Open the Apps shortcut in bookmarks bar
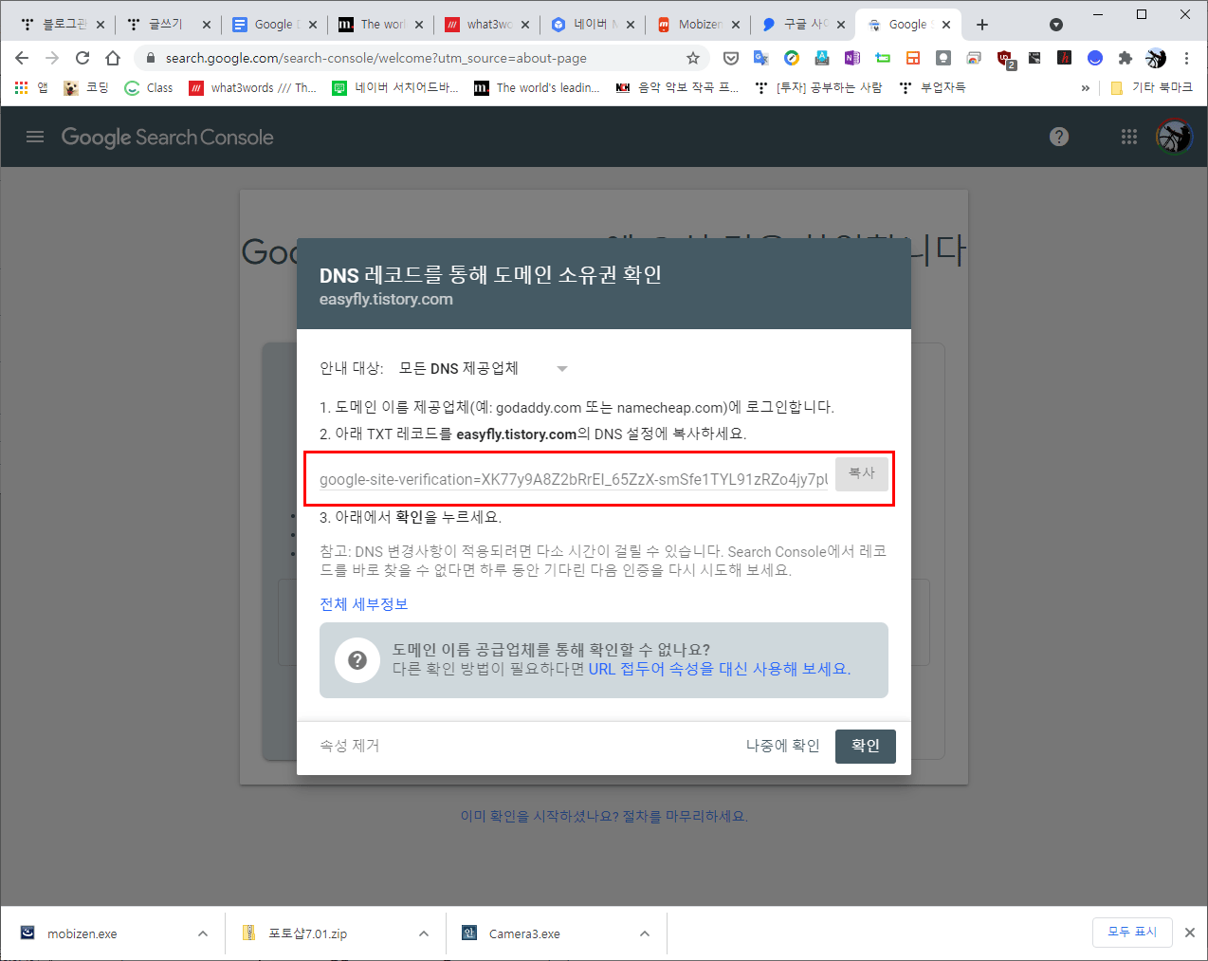The image size is (1208, 961). (x=31, y=87)
